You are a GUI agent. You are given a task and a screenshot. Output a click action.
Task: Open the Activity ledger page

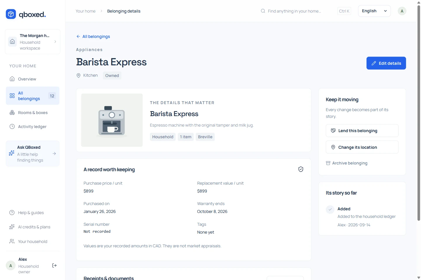[x=32, y=127]
